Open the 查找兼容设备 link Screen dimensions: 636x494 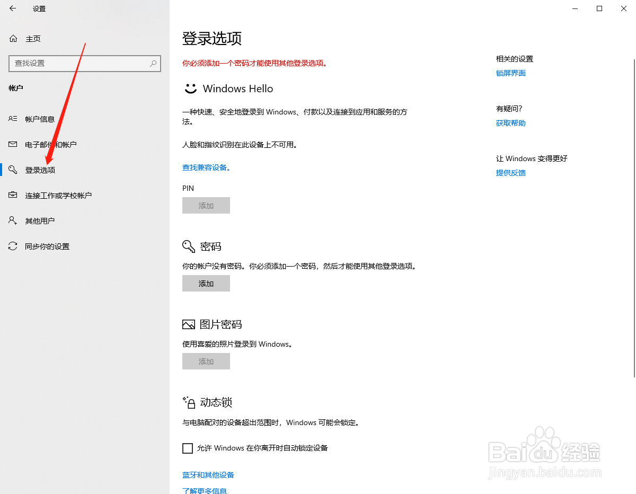[206, 167]
